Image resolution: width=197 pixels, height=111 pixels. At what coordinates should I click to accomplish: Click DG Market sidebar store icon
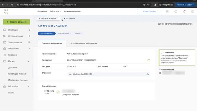tap(5, 86)
